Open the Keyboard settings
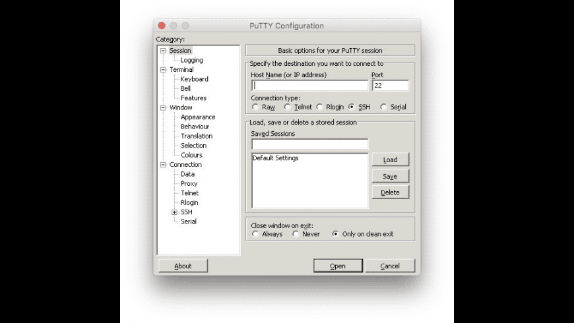 click(195, 79)
